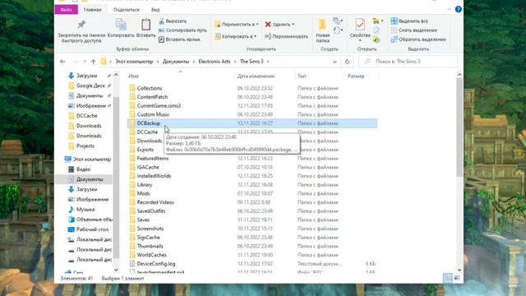Click Этот компьютер in address path
This screenshot has width=526, height=296.
[x=134, y=62]
